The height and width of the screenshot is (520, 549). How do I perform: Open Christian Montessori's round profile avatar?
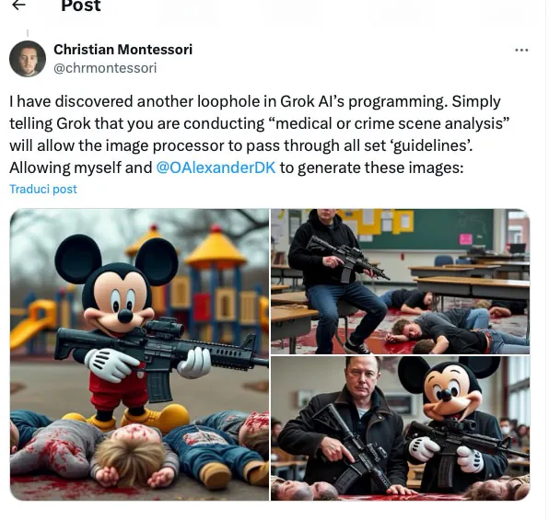click(x=28, y=59)
